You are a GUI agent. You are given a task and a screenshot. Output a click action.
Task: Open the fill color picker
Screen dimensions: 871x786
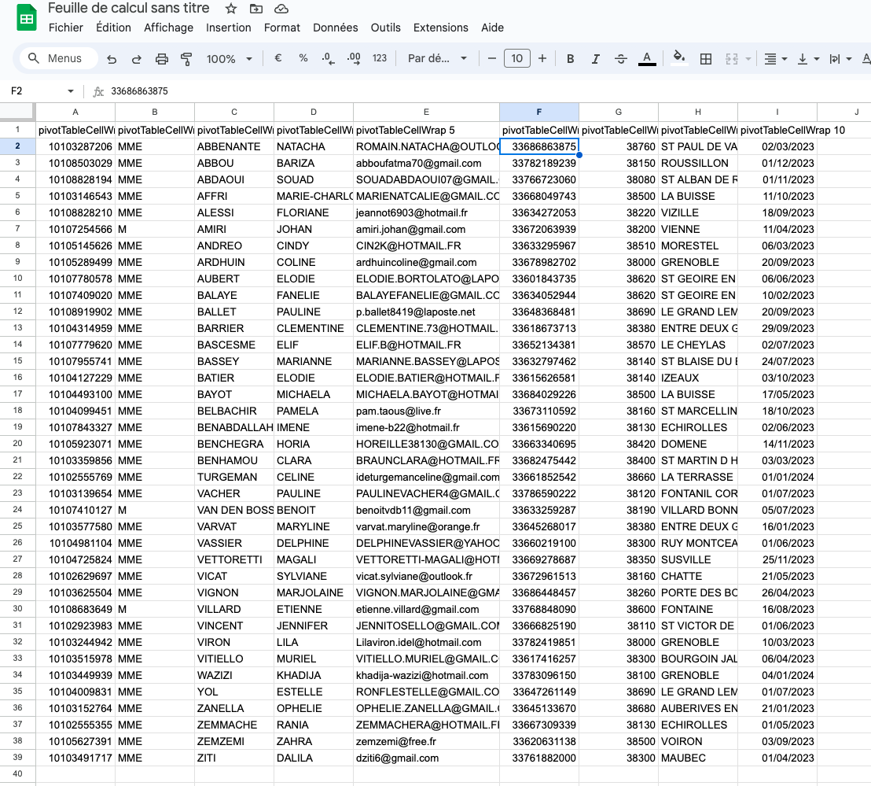[x=679, y=59]
